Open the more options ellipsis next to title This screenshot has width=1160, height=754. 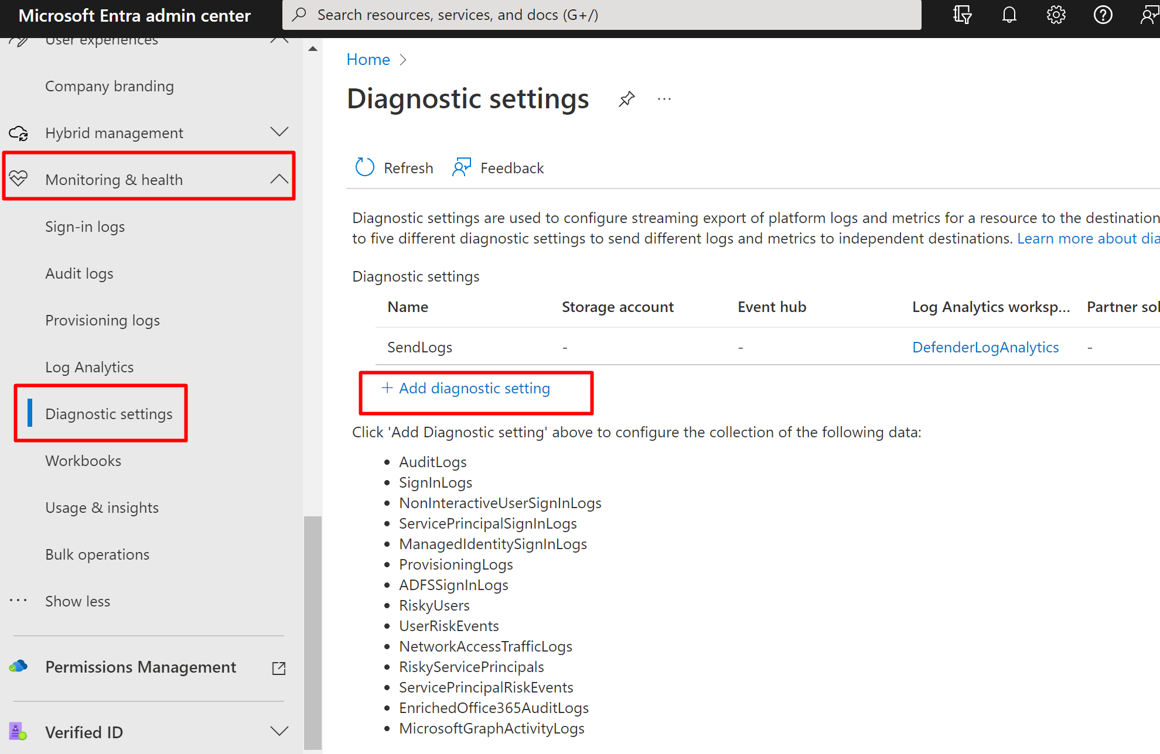[x=664, y=99]
